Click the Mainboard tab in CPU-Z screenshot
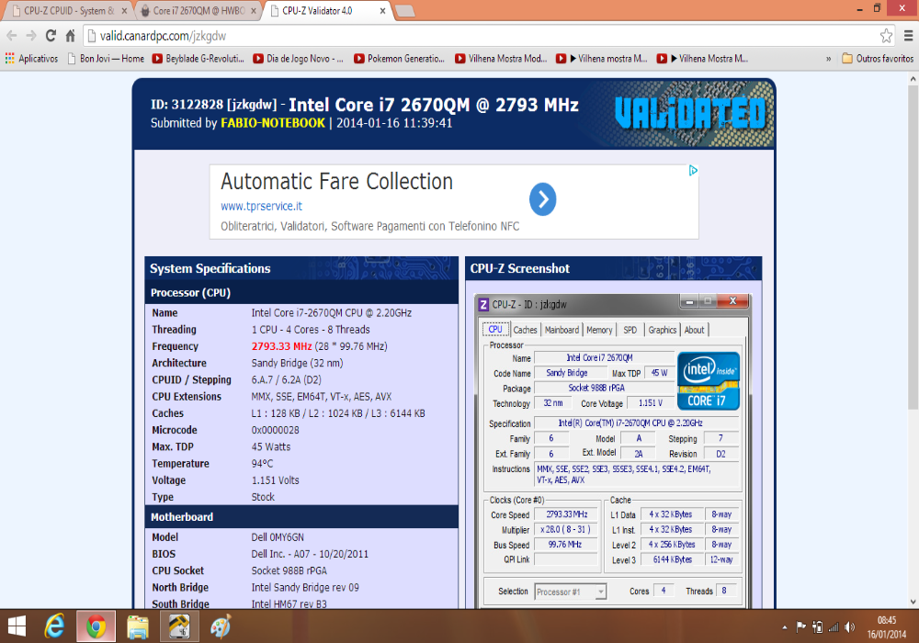This screenshot has height=643, width=919. coord(562,330)
